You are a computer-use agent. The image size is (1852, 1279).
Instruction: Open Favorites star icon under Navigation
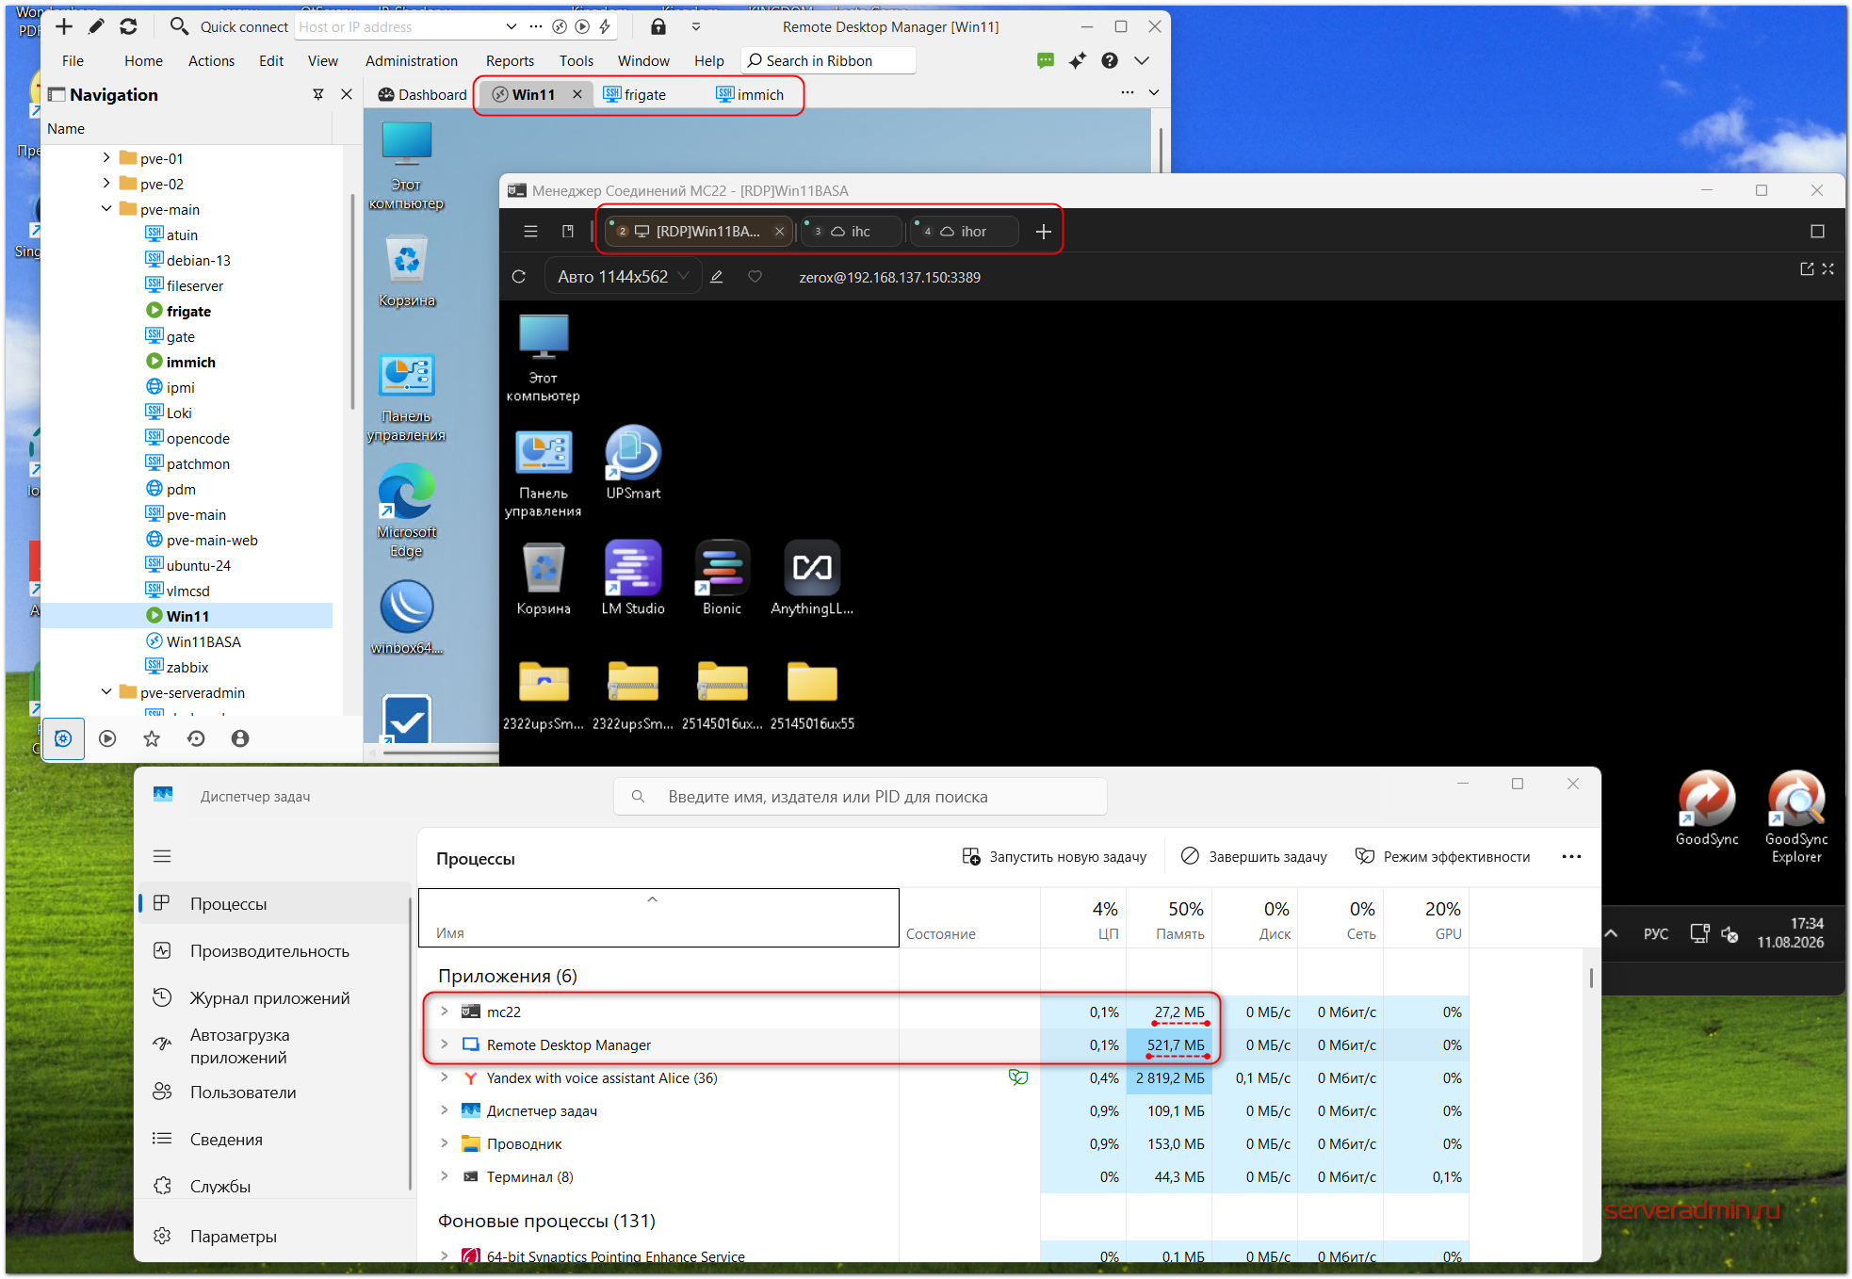152,738
